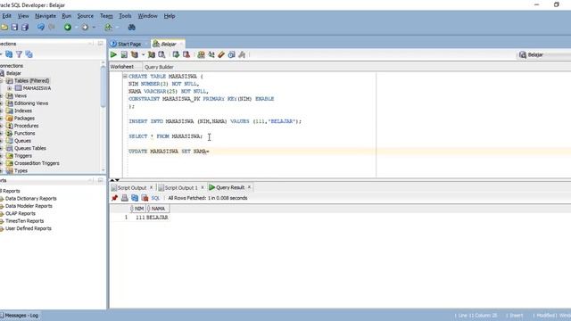The width and height of the screenshot is (571, 321).
Task: Expand the MAHASISWA table node
Action: [x=10, y=88]
